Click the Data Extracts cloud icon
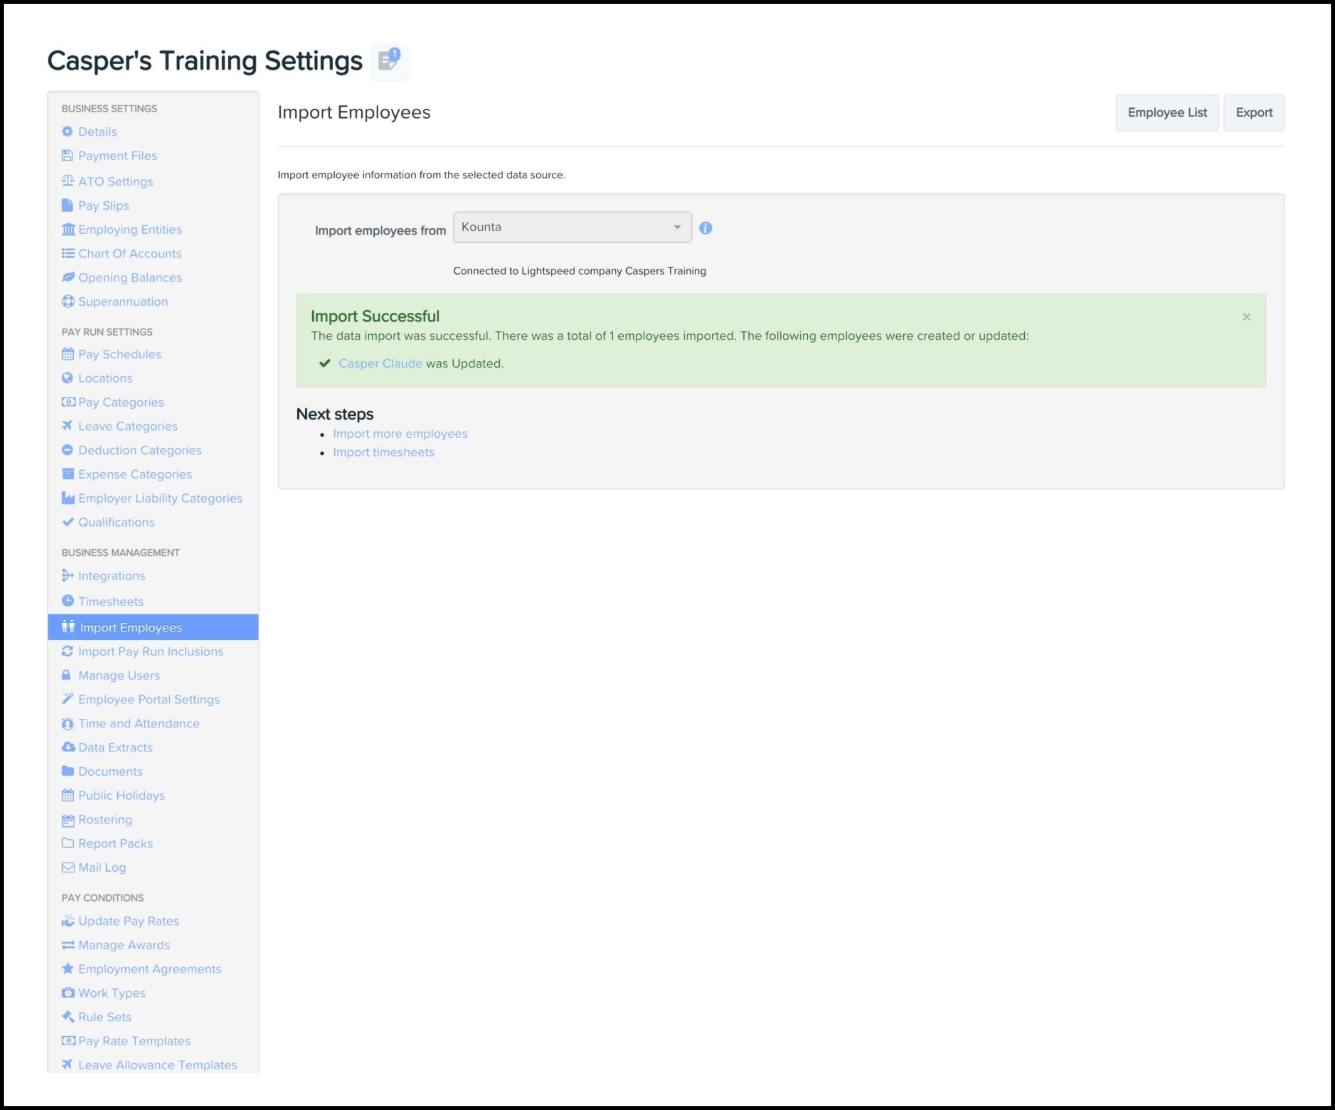Image resolution: width=1335 pixels, height=1110 pixels. pos(67,747)
